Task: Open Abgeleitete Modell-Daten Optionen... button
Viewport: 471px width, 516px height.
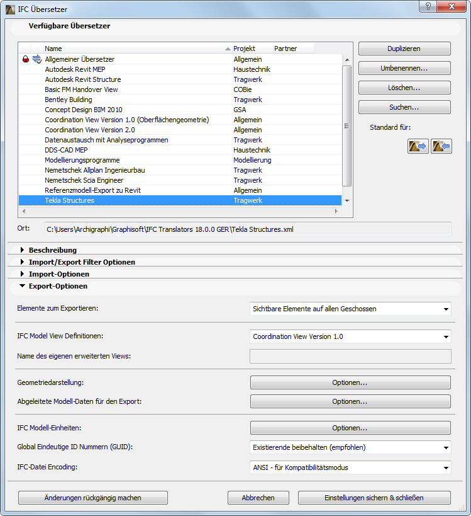Action: point(350,401)
